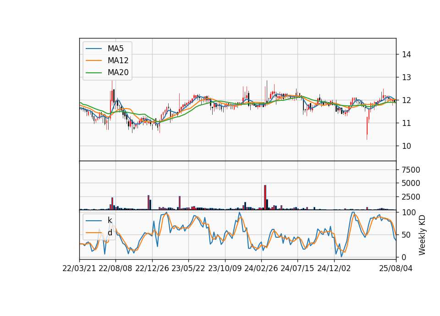Screen dimensions: 440x316
Task: Click the orange MA12 legend line sample
Action: 93,60
